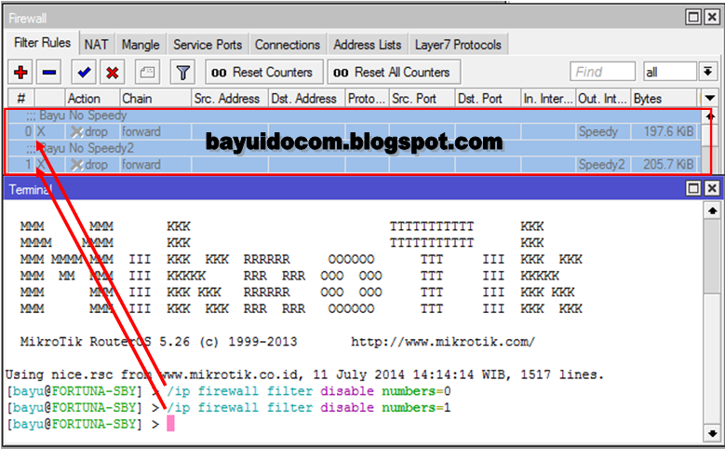
Task: Sort by Chain column header
Action: tap(155, 99)
